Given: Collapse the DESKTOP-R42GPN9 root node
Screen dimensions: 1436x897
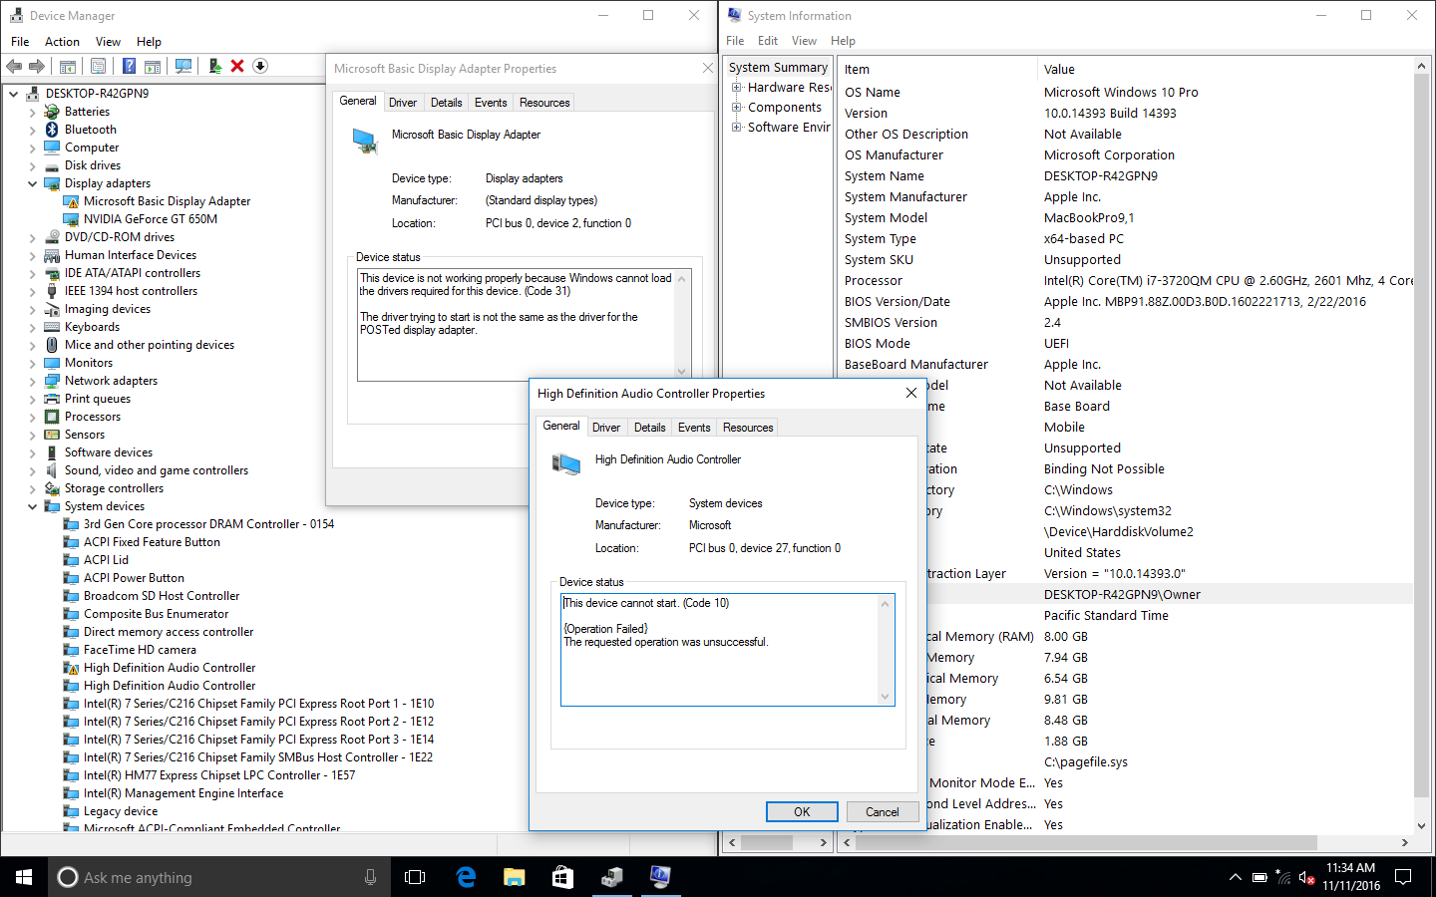Looking at the screenshot, I should click(14, 94).
